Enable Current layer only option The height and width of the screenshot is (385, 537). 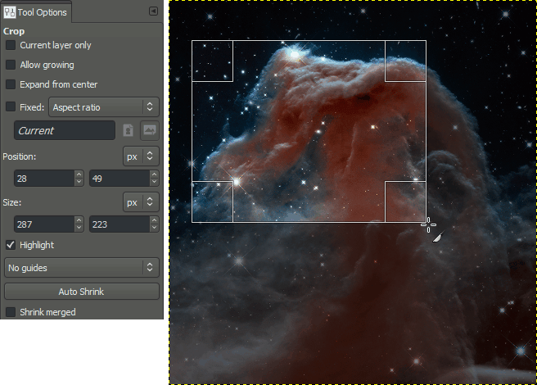pos(11,45)
